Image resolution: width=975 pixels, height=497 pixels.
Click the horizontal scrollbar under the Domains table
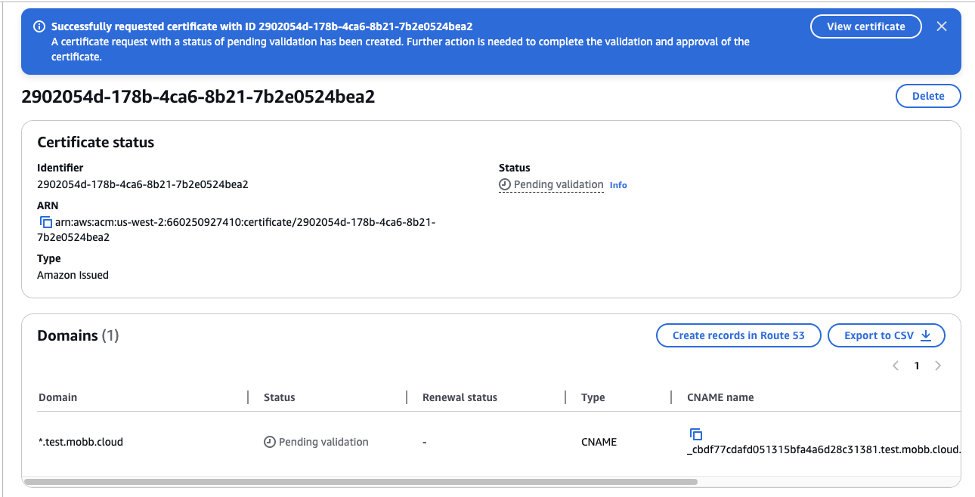click(x=361, y=481)
